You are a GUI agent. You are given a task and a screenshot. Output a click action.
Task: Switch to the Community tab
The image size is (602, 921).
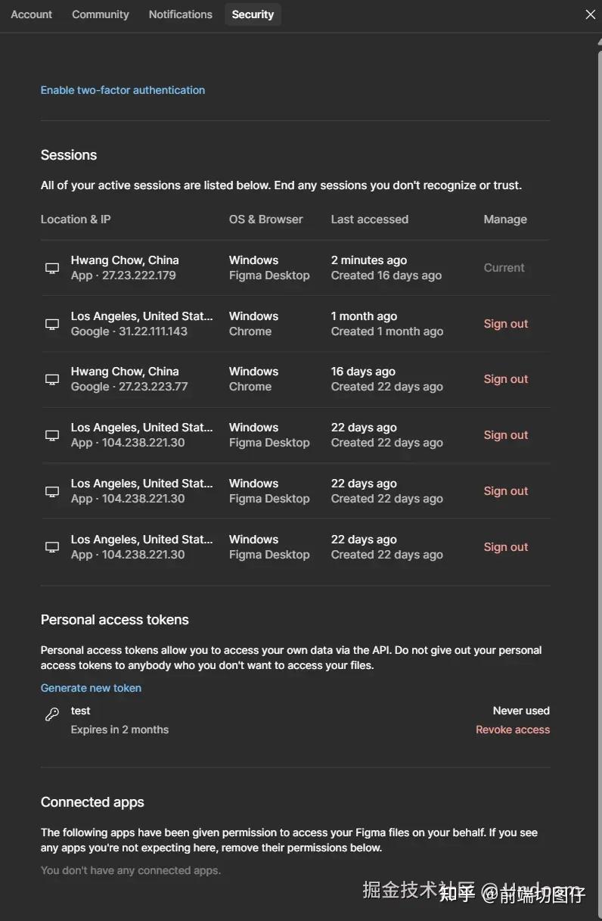[101, 14]
